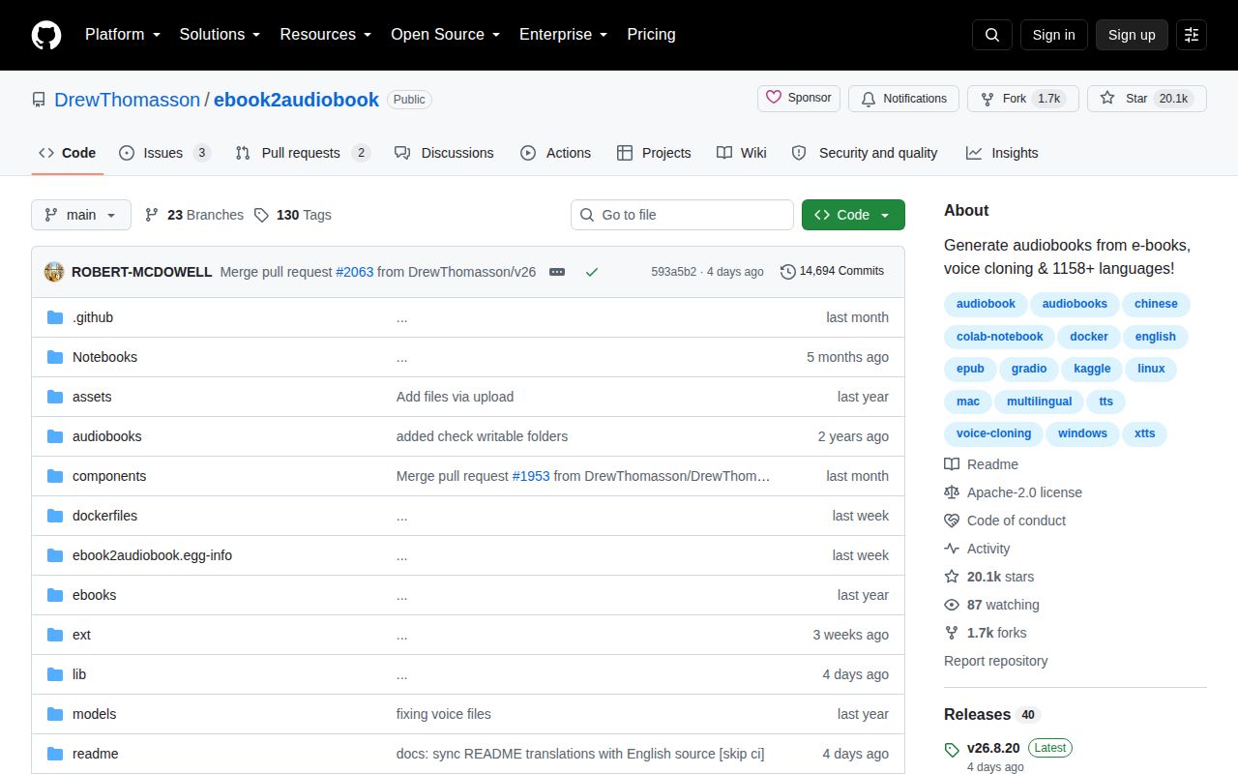Image resolution: width=1238 pixels, height=774 pixels.
Task: Click the lib folder icon
Action: pyautogui.click(x=55, y=674)
